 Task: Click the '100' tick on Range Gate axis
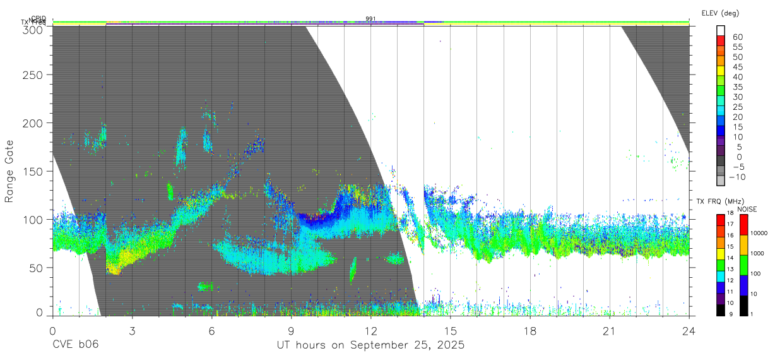coord(33,220)
